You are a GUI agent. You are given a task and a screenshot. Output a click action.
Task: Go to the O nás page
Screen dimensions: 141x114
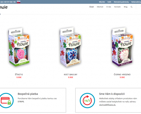tap(109, 7)
